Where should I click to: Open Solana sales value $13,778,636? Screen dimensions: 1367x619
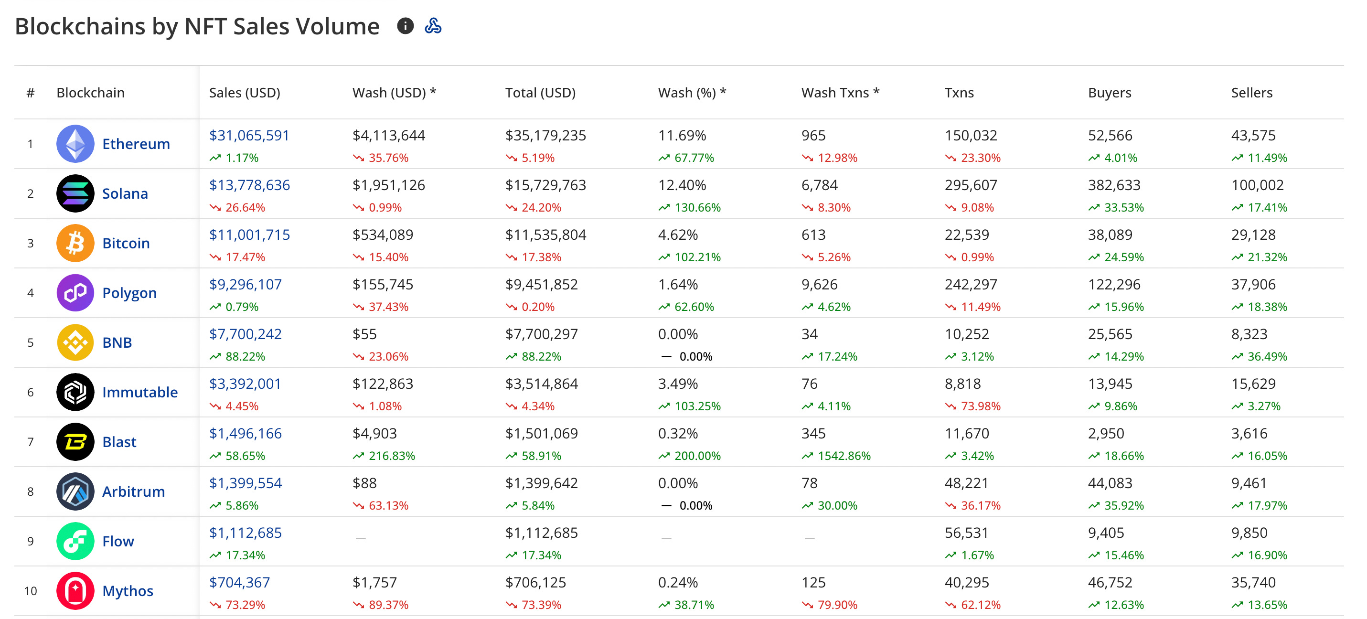(x=249, y=185)
